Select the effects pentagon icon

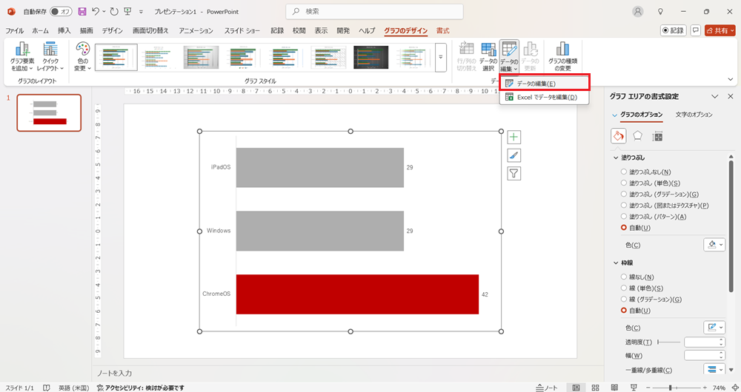pyautogui.click(x=637, y=136)
